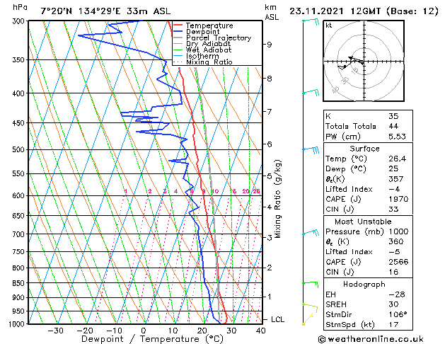Click the blue wind barb at 500 hPa
This screenshot has width=445, height=344.
coord(311,149)
